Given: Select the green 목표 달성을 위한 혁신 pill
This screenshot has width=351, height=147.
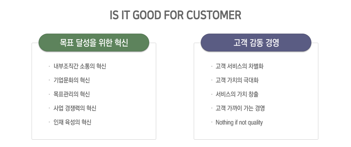Looking at the screenshot, I should click(94, 43).
